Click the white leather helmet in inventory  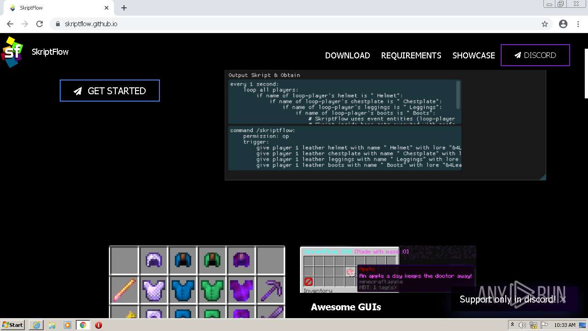point(154,260)
